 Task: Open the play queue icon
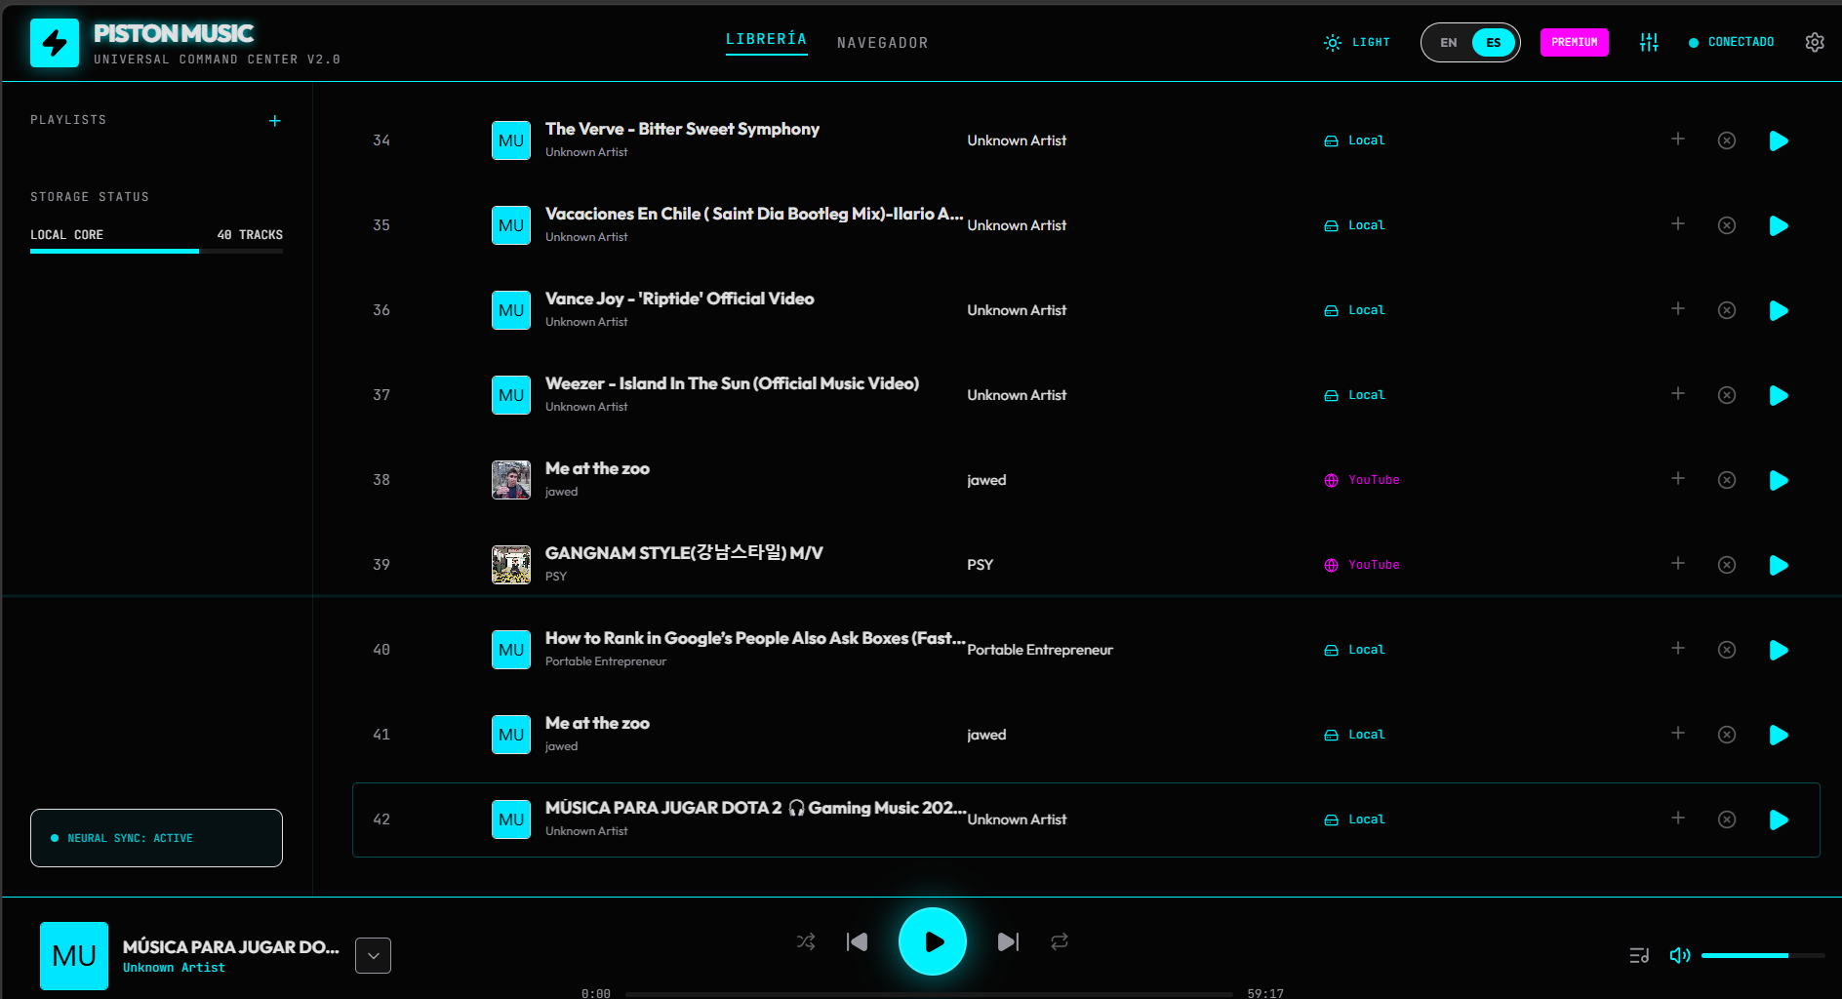click(x=1639, y=955)
